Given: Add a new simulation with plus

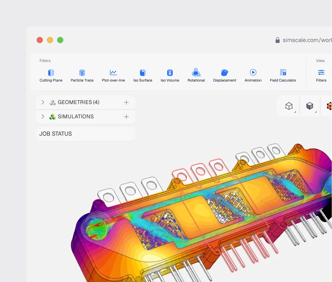Looking at the screenshot, I should pos(126,116).
